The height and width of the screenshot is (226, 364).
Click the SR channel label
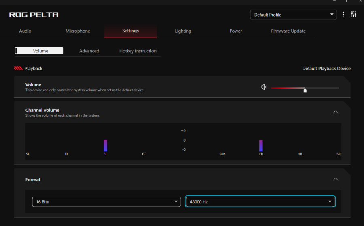coord(339,154)
